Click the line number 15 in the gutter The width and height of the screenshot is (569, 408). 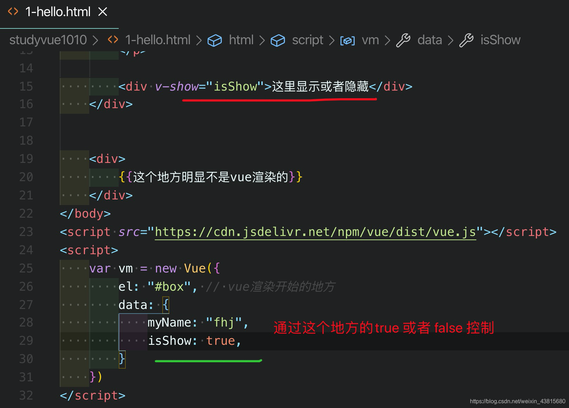pos(26,86)
